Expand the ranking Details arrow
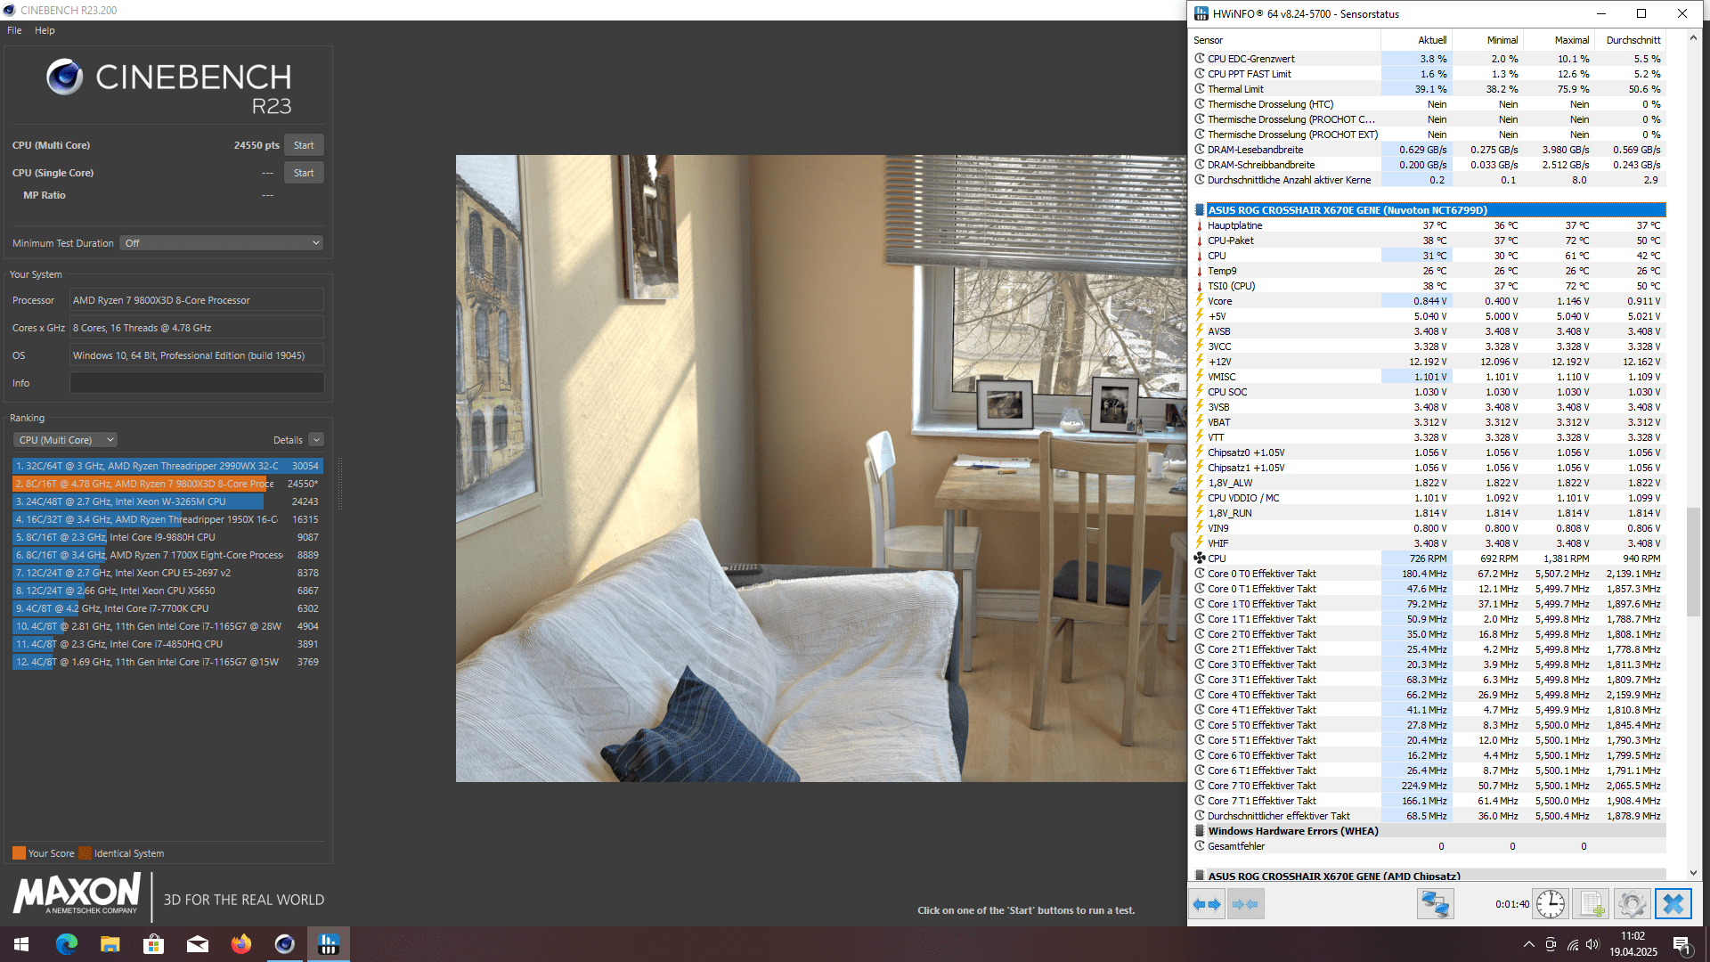Screen dimensions: 1710x962 pyautogui.click(x=316, y=440)
